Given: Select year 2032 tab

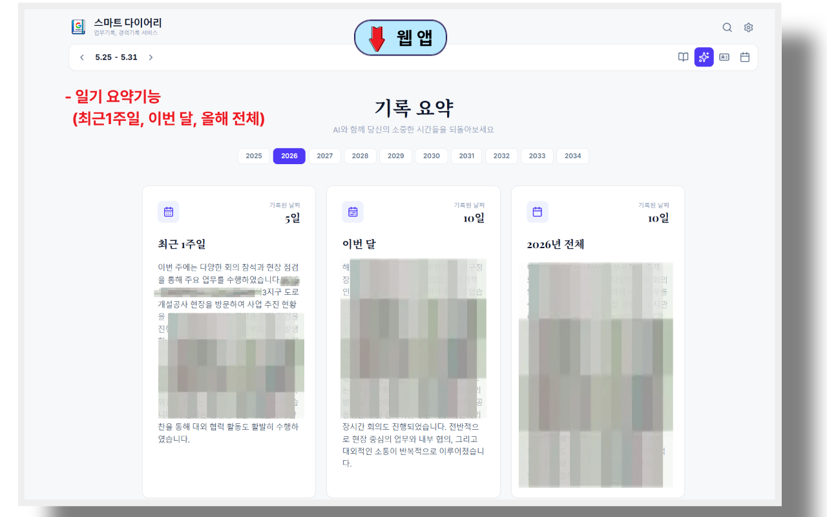Looking at the screenshot, I should click(502, 156).
